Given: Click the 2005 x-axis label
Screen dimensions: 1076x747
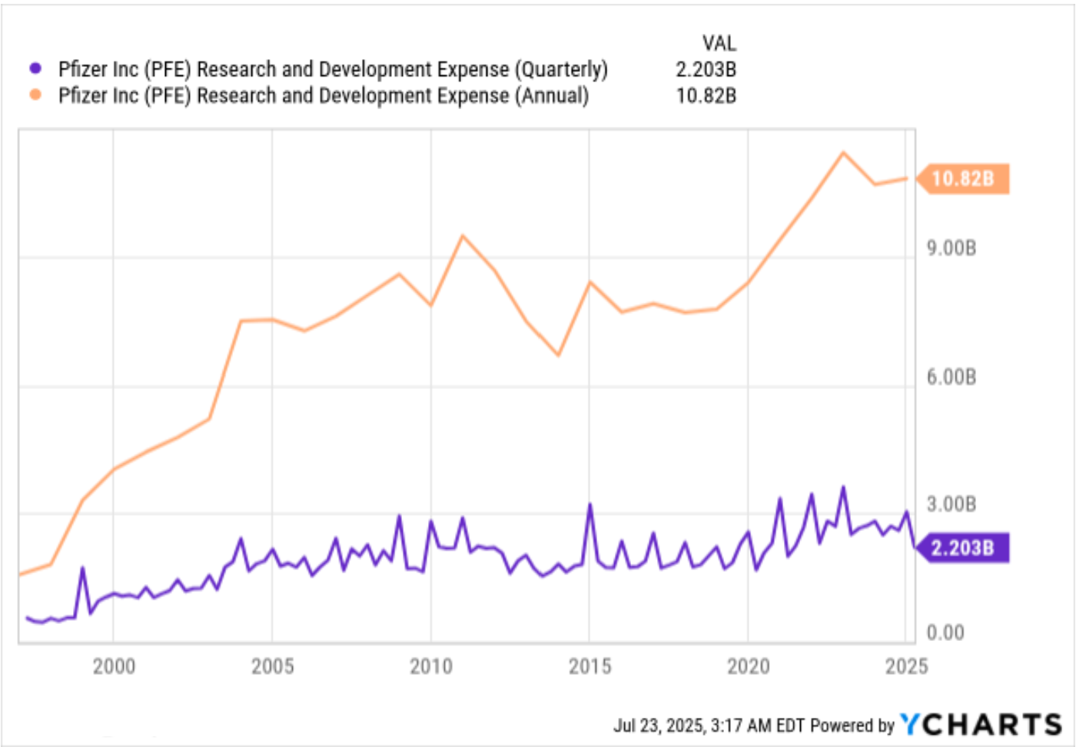Looking at the screenshot, I should pos(273,666).
